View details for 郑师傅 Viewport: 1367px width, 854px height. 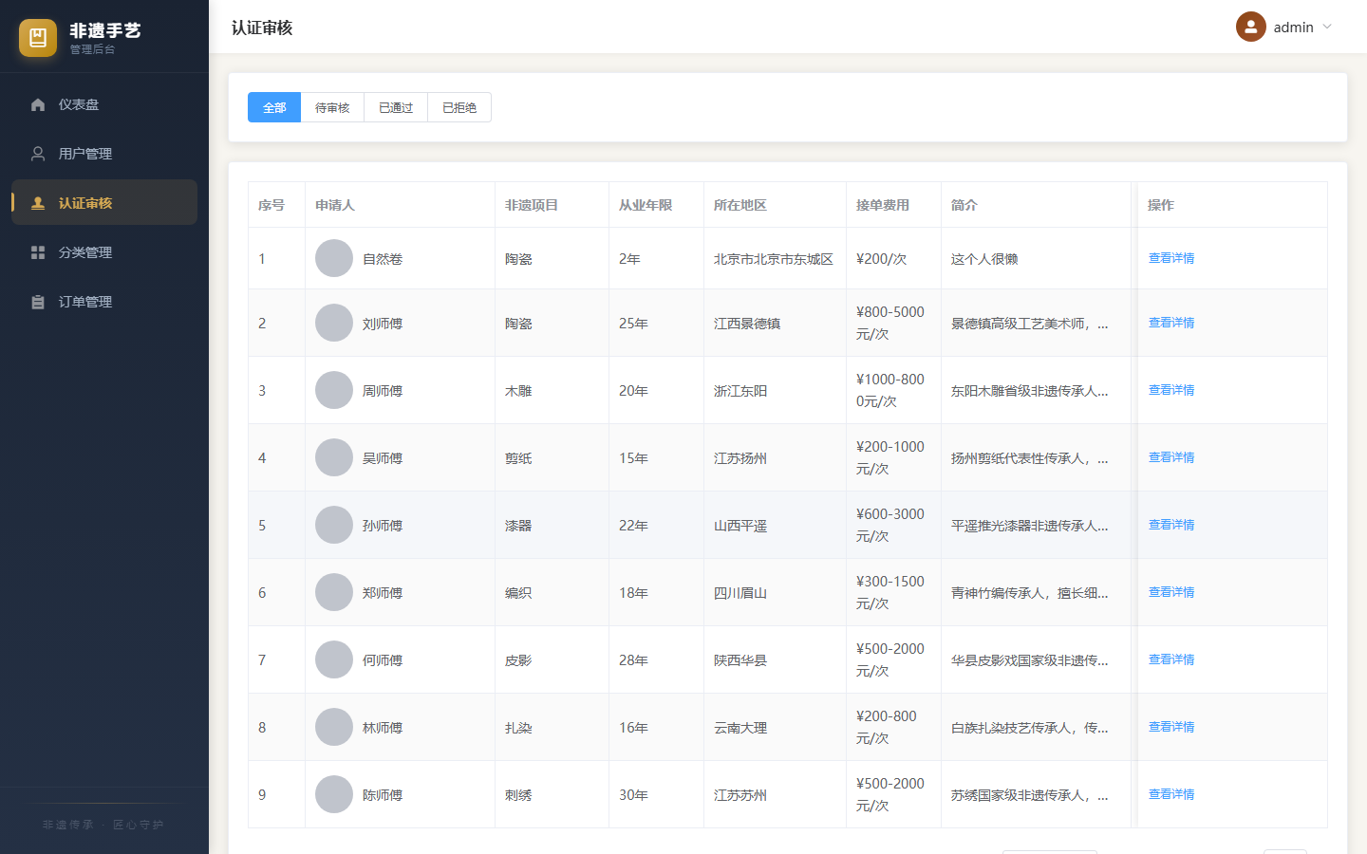click(1171, 592)
